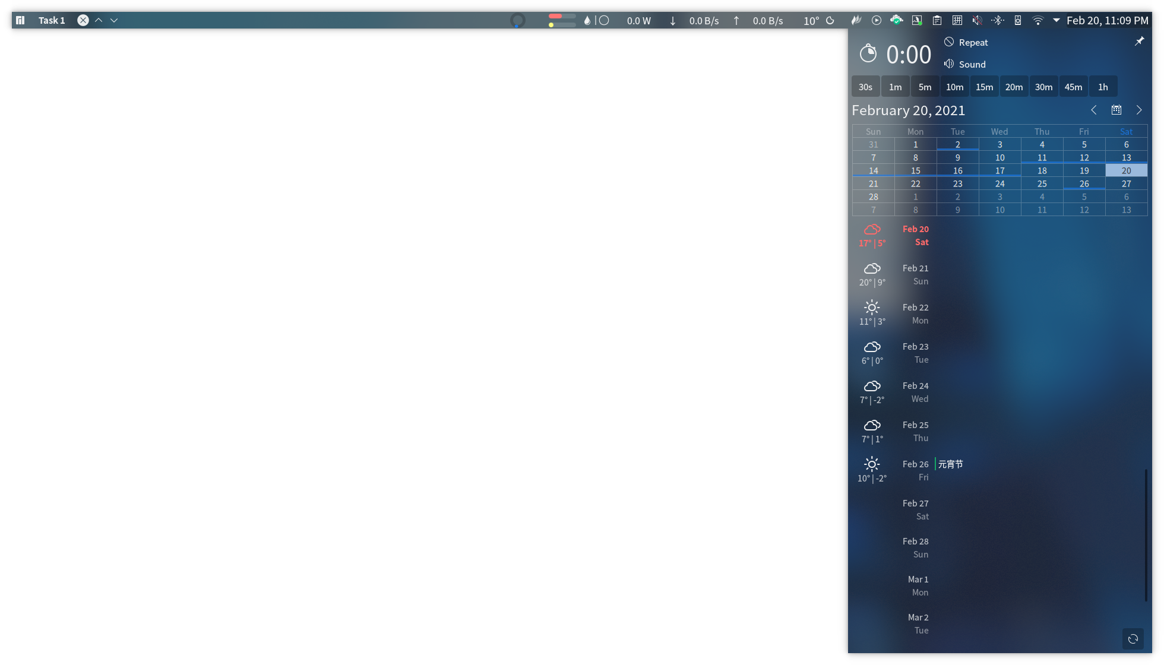Click the cloud sync tray icon
The width and height of the screenshot is (1164, 665).
tap(897, 20)
